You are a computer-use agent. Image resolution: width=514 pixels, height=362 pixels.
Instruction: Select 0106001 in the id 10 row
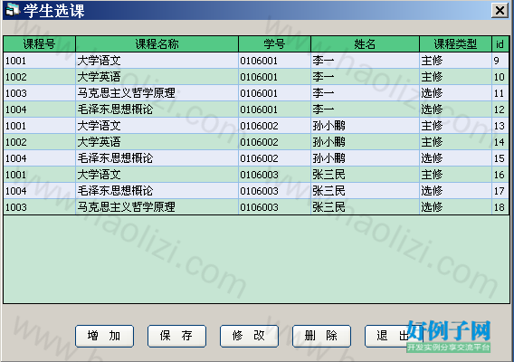(x=275, y=77)
